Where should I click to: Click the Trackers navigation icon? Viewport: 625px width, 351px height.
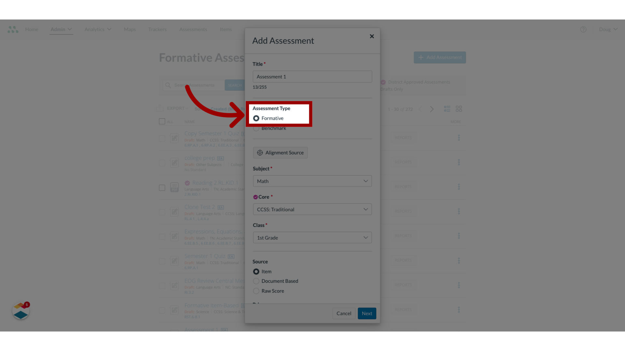[x=157, y=29]
